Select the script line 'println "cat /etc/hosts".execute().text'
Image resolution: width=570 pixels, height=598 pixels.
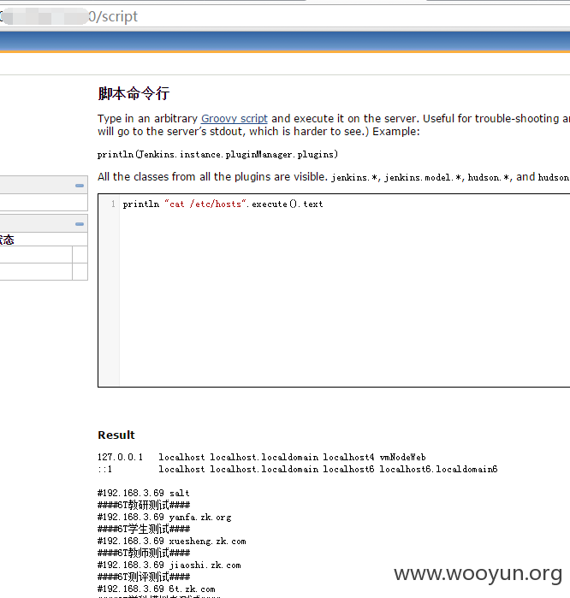(223, 204)
